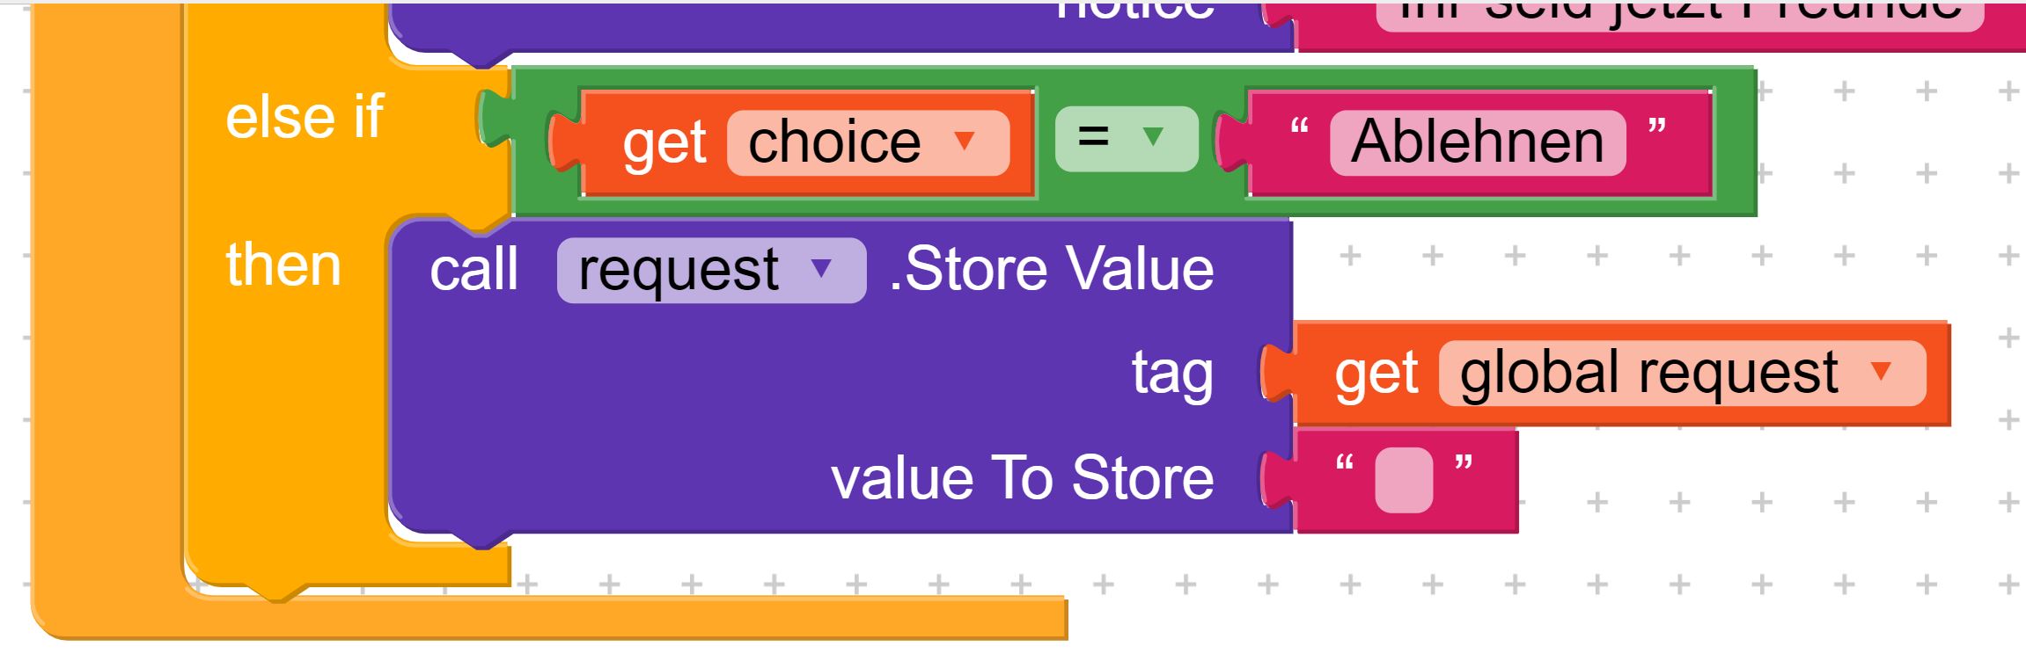Click the 'tag' socket label
The image size is (2026, 654).
[1172, 373]
